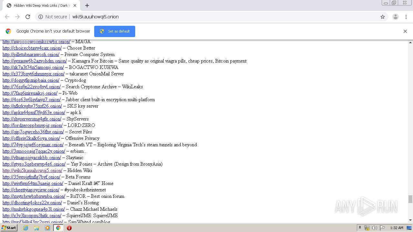Open the 76ssfjn22svo4vyl.onion Cryptome link
This screenshot has height=232, width=413.
tap(32, 87)
